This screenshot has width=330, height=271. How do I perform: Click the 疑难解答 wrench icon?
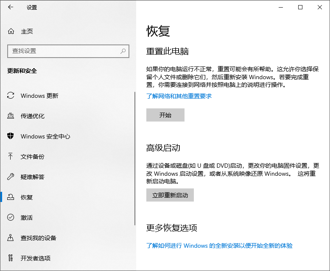click(11, 177)
